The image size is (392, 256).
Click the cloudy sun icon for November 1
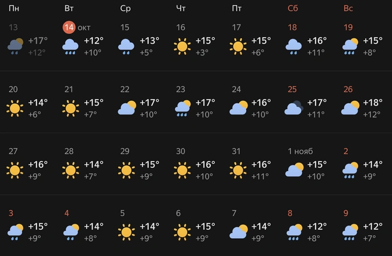coord(295,170)
